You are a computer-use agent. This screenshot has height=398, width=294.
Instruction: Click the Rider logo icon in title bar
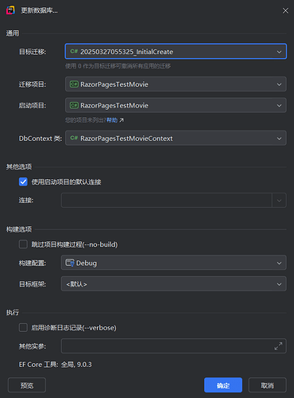(x=10, y=10)
